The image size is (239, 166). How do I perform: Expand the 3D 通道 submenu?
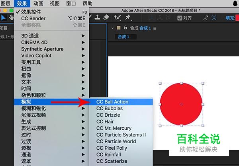coord(51,36)
